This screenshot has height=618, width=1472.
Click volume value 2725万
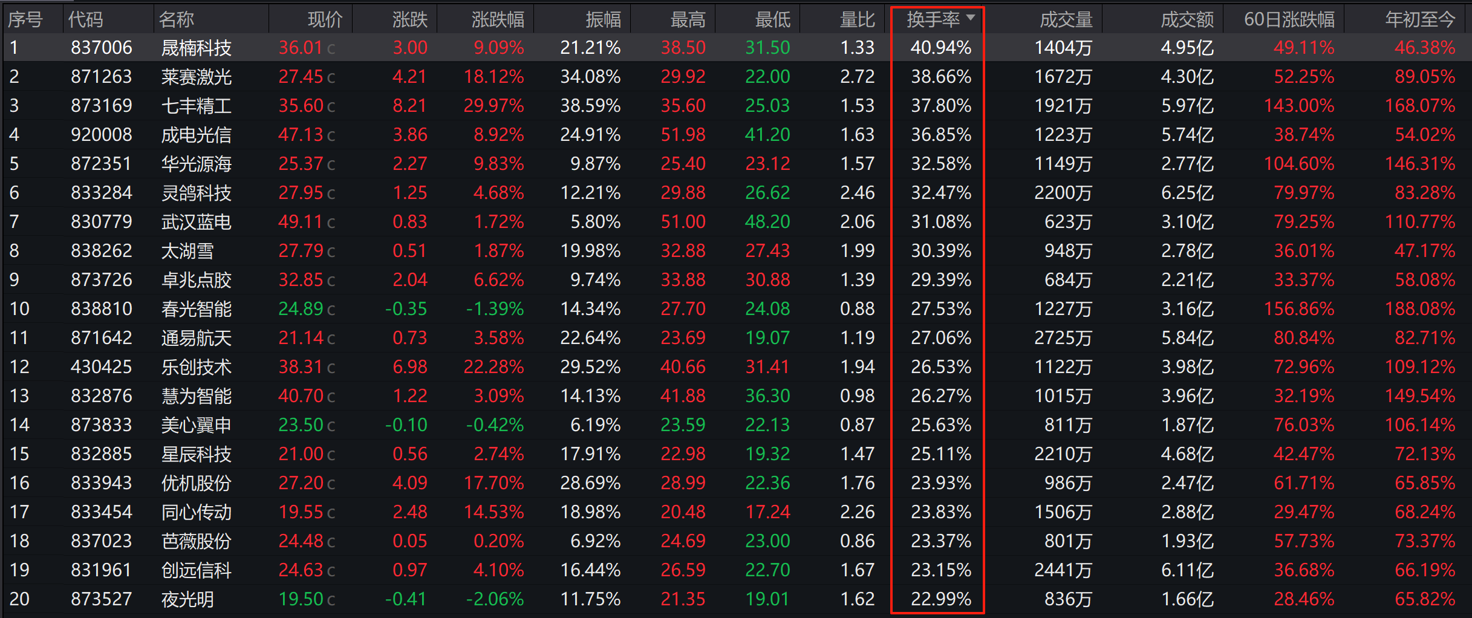pos(1063,338)
